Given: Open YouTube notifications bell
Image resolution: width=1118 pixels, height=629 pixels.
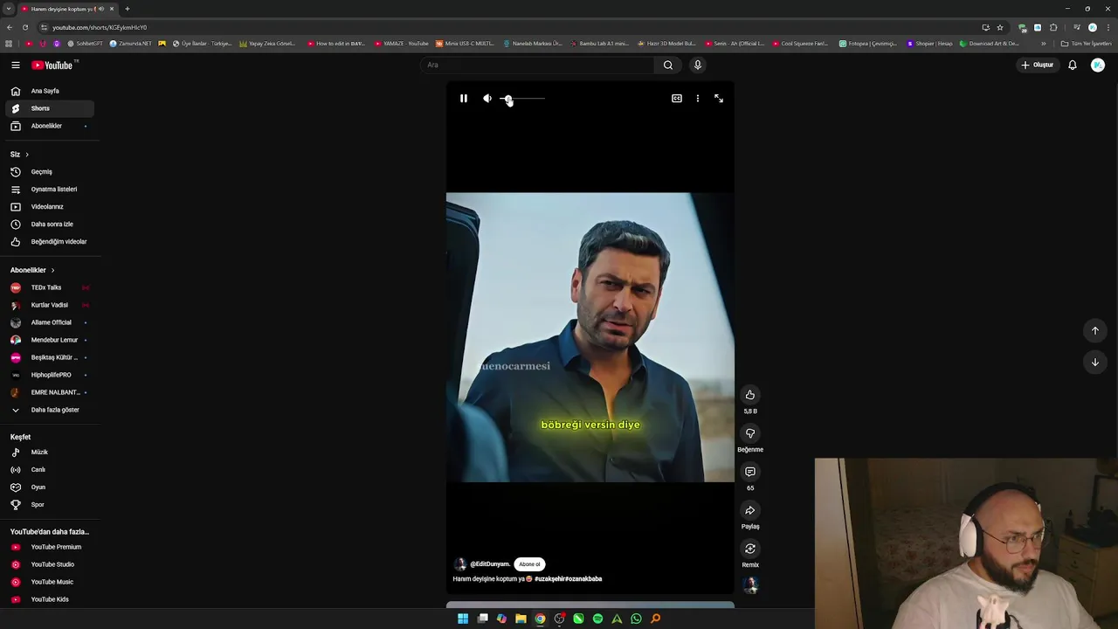Looking at the screenshot, I should (x=1073, y=65).
